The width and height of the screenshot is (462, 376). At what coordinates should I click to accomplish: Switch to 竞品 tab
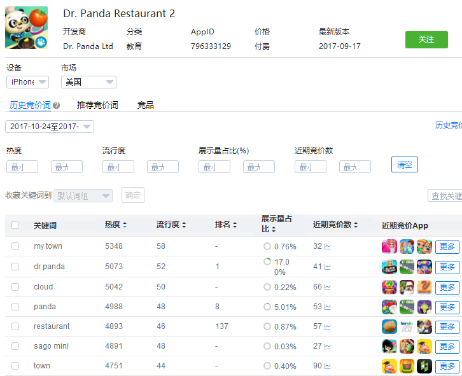(x=146, y=105)
